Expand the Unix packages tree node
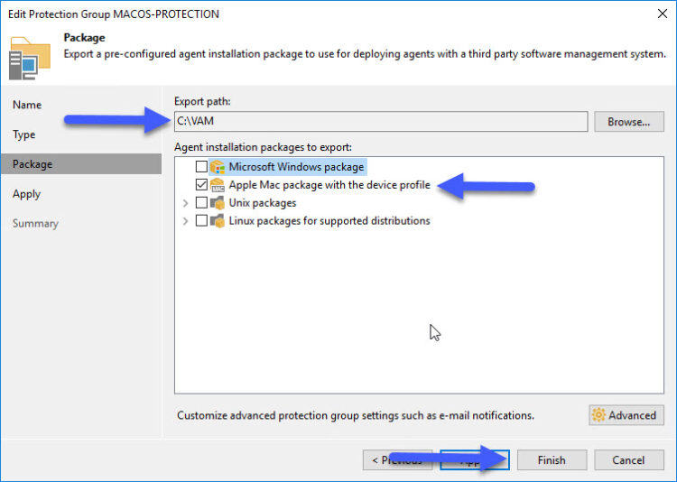Screen dimensions: 677x482 (x=185, y=203)
